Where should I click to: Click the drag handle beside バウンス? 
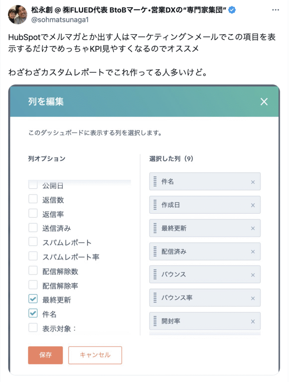click(x=155, y=275)
